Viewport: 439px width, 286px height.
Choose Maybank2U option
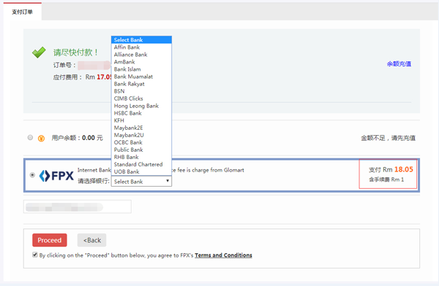141,135
